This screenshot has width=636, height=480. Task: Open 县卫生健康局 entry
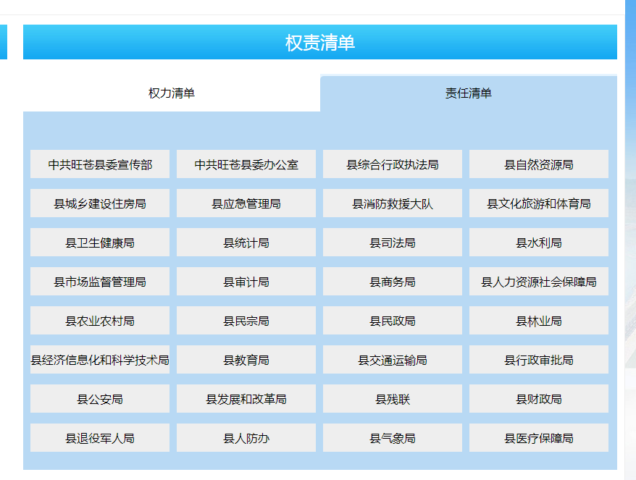(100, 243)
